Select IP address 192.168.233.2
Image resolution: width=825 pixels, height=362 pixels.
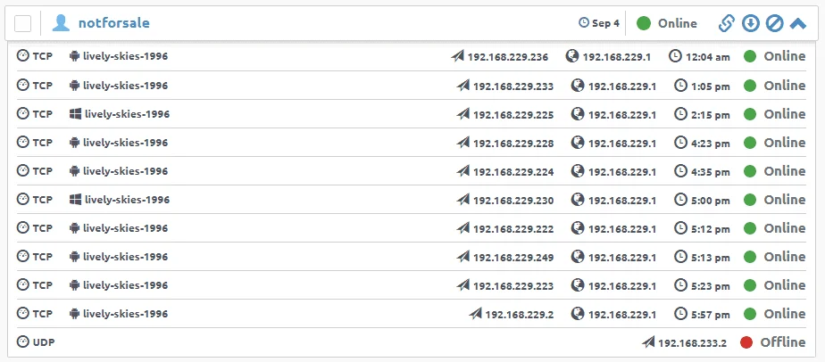(693, 343)
